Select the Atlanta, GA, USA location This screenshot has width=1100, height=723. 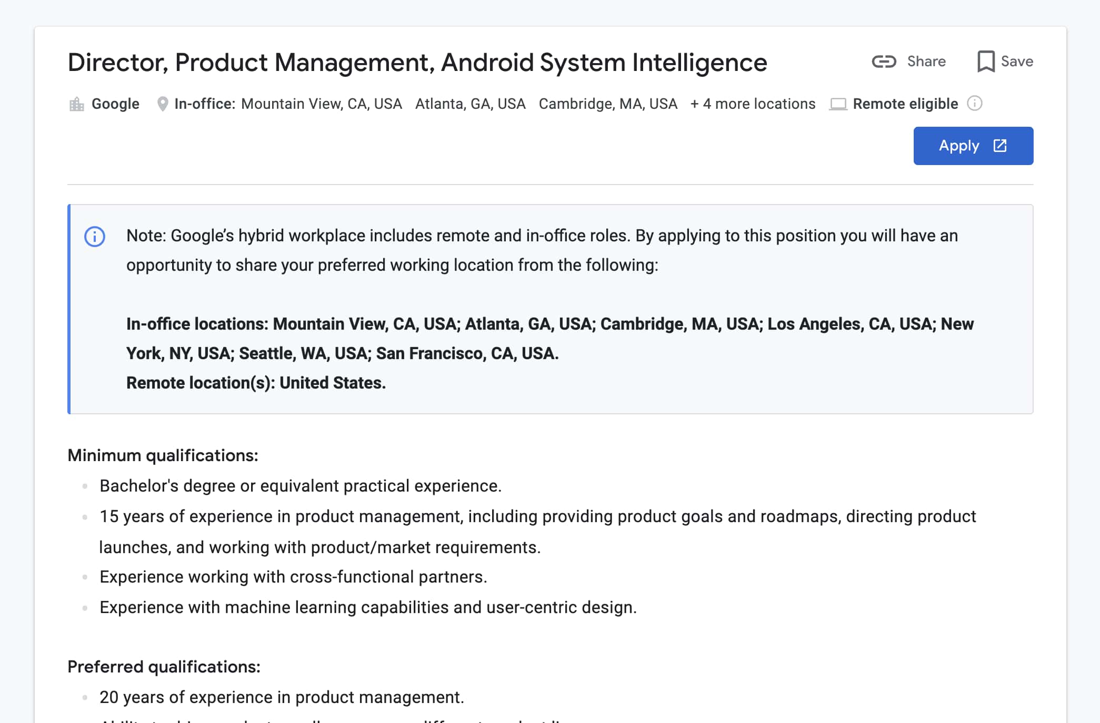pos(470,104)
